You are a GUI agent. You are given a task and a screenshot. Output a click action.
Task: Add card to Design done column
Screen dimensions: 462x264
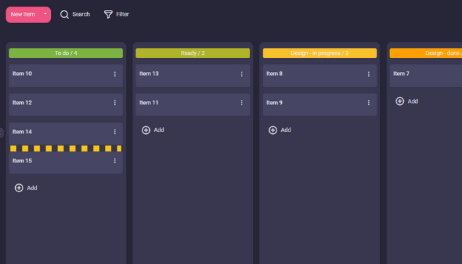coord(407,101)
